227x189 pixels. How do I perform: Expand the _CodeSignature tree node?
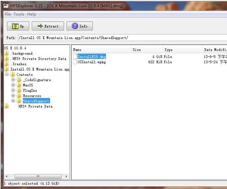pyautogui.click(x=13, y=80)
